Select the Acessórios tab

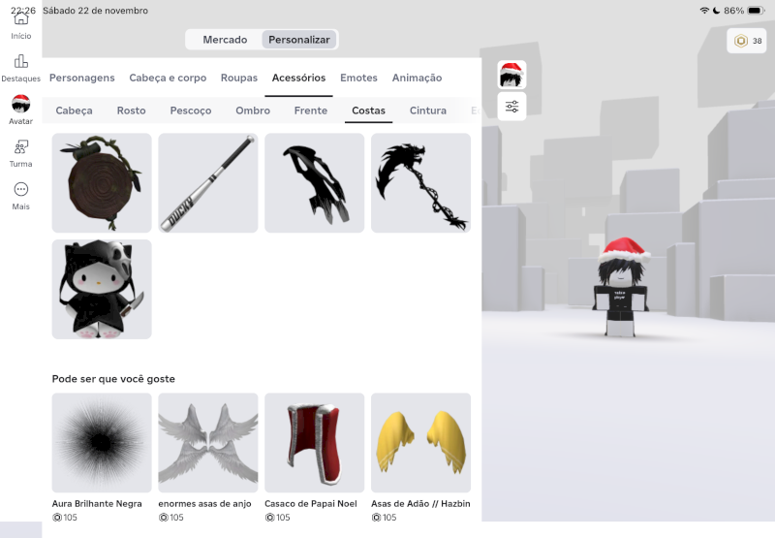298,78
